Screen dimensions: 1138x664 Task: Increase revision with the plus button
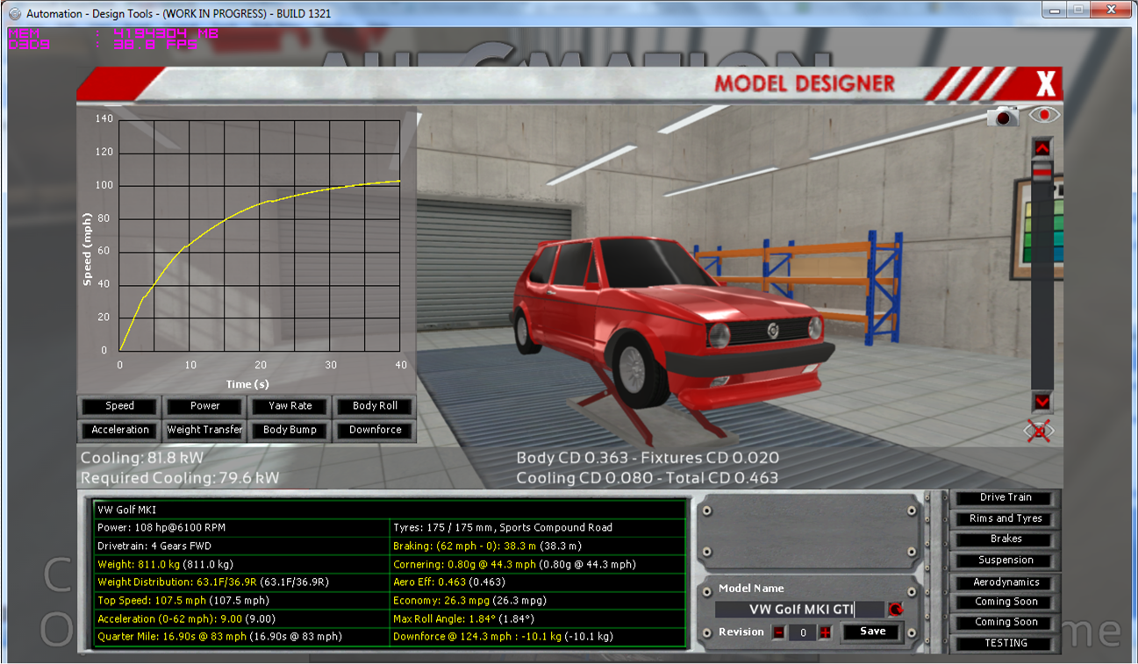coord(825,632)
